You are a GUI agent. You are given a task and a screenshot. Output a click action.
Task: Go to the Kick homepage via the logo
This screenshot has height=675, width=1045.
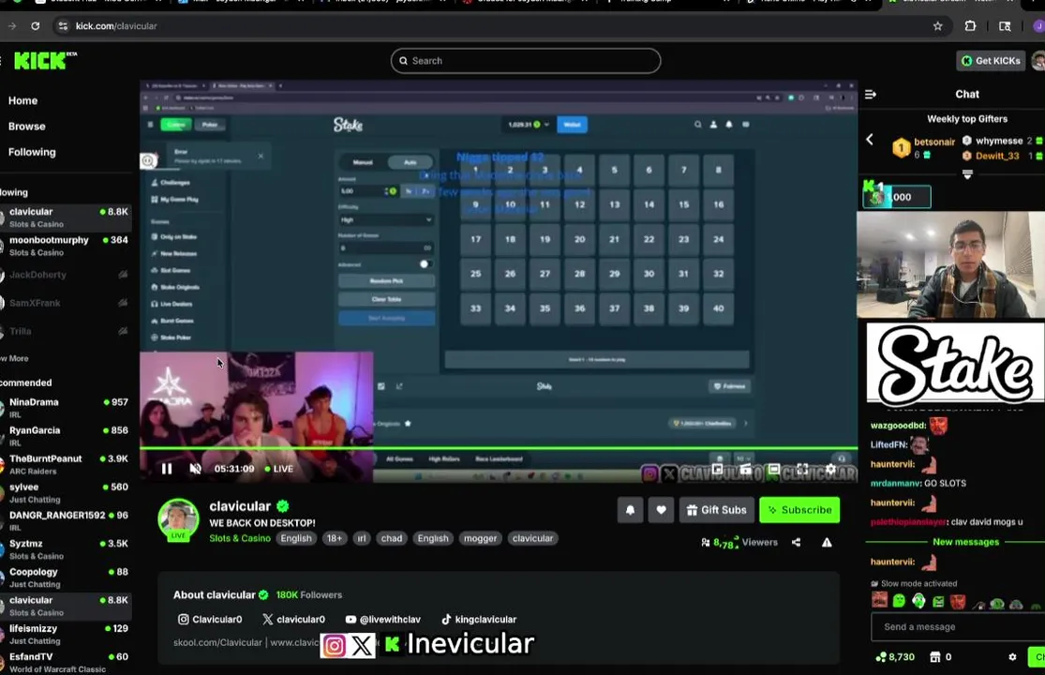(x=45, y=61)
